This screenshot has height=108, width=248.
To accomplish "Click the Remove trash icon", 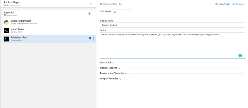I will click(x=234, y=4).
